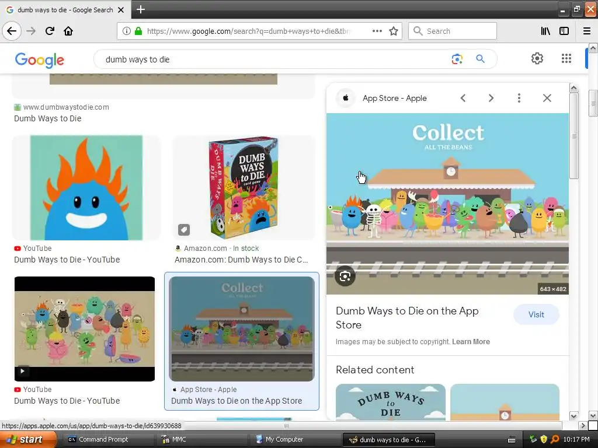Open large Collect All The Beans preview image
The height and width of the screenshot is (448, 598).
(x=447, y=204)
